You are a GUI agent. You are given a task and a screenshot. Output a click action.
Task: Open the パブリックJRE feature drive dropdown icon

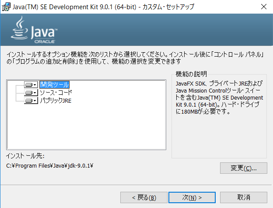pos(31,100)
